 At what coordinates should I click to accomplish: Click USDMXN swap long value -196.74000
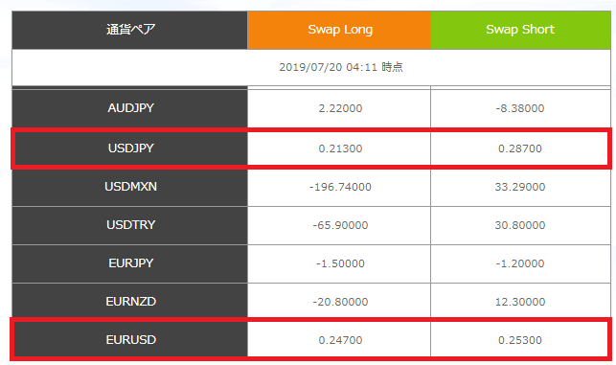340,187
